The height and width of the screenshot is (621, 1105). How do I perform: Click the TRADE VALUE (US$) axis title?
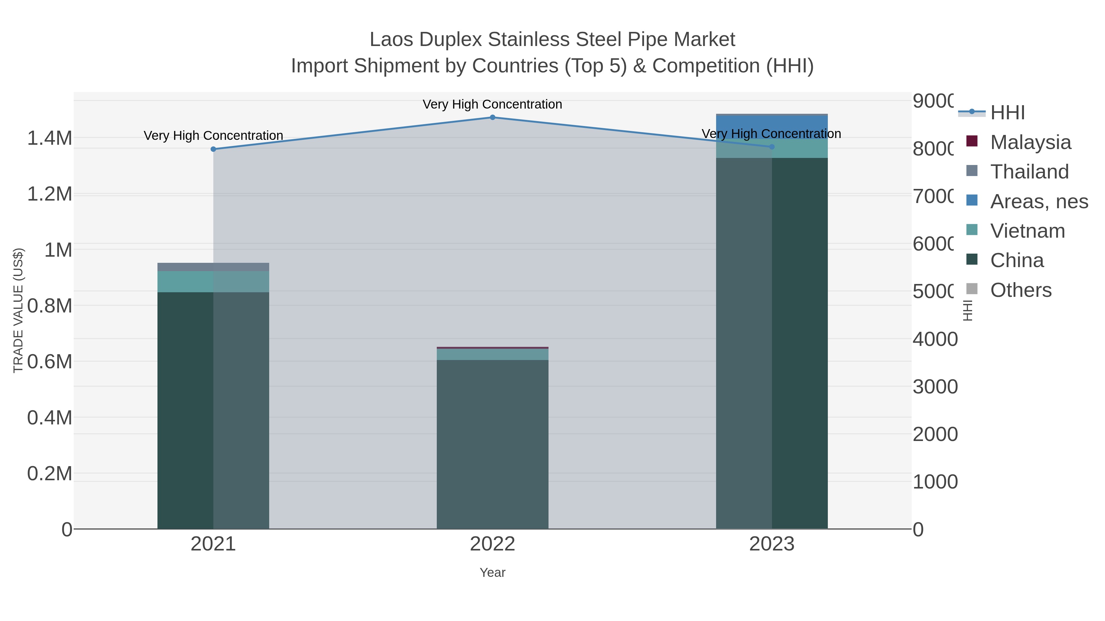click(x=18, y=310)
